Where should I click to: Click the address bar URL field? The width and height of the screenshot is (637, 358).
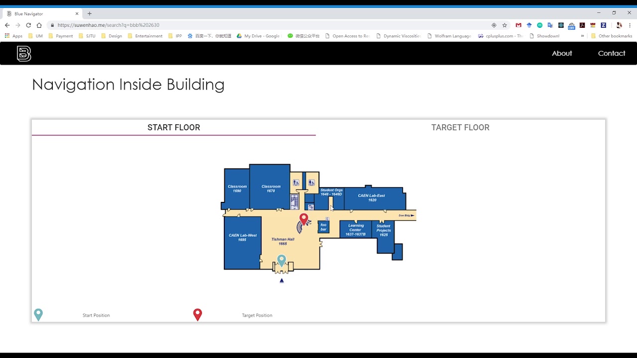[269, 25]
